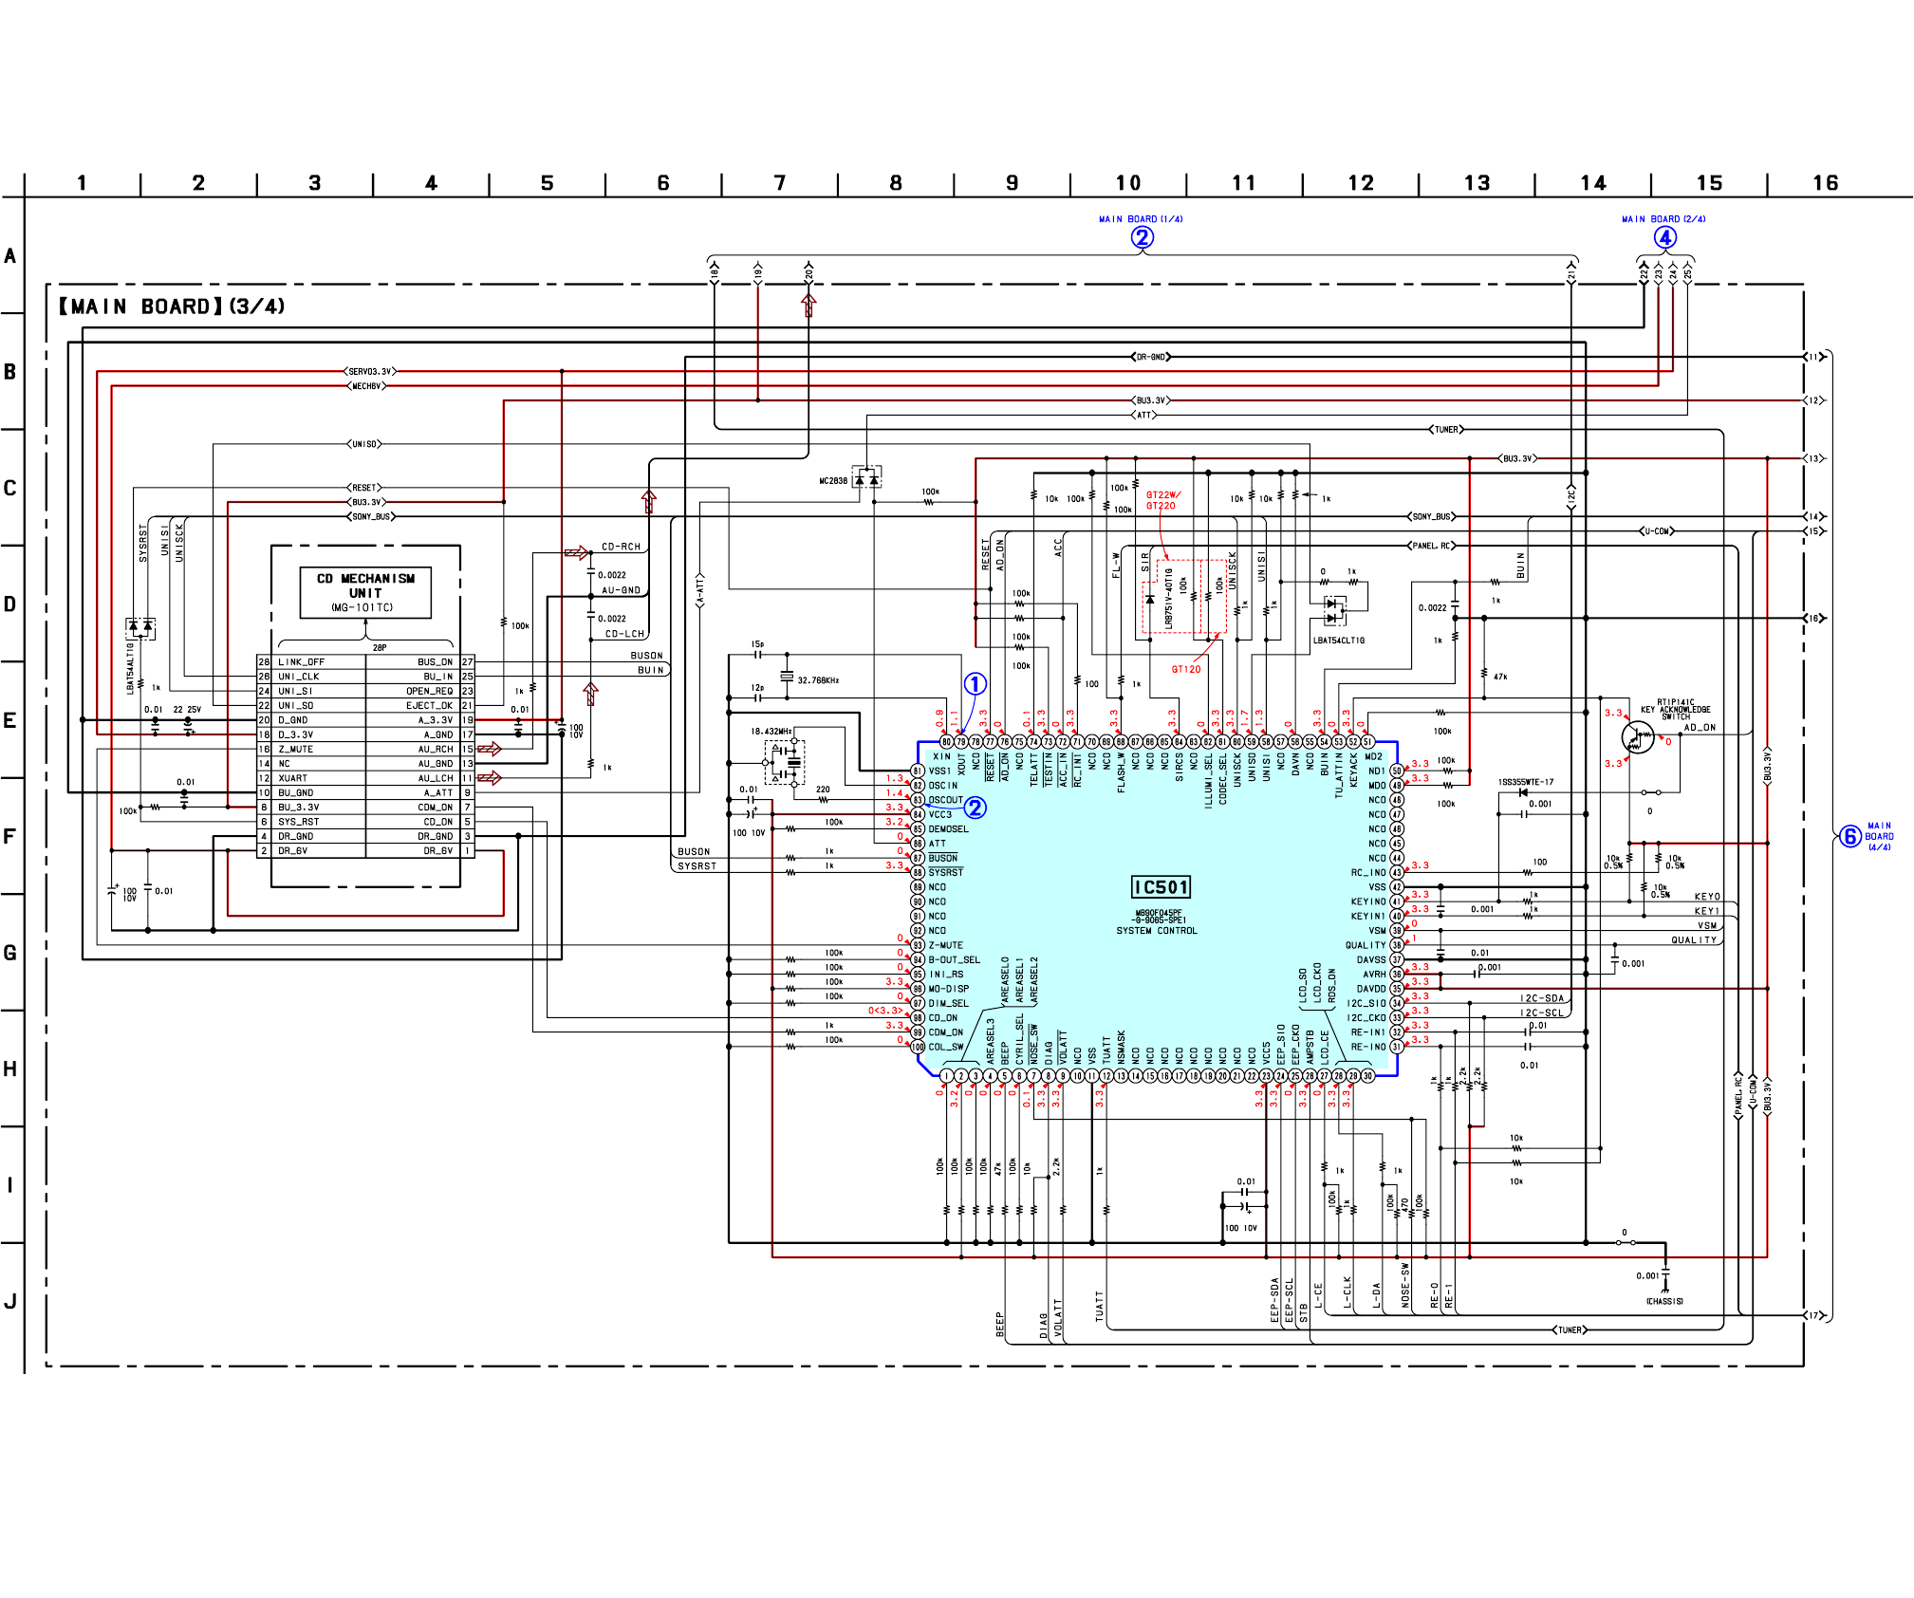Viewport: 1914px width, 1598px height.
Task: Click the MAIN BOARD (3/4) title
Action: pyautogui.click(x=171, y=307)
